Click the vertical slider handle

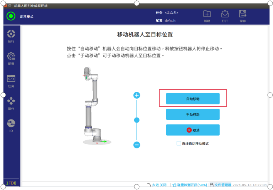pyautogui.click(x=136, y=120)
